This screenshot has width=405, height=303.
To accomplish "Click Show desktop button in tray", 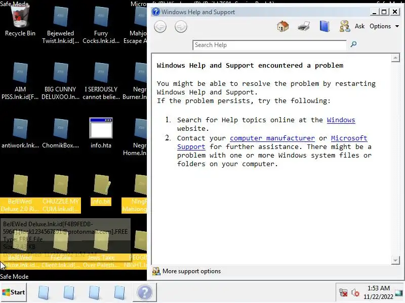I will [400, 292].
